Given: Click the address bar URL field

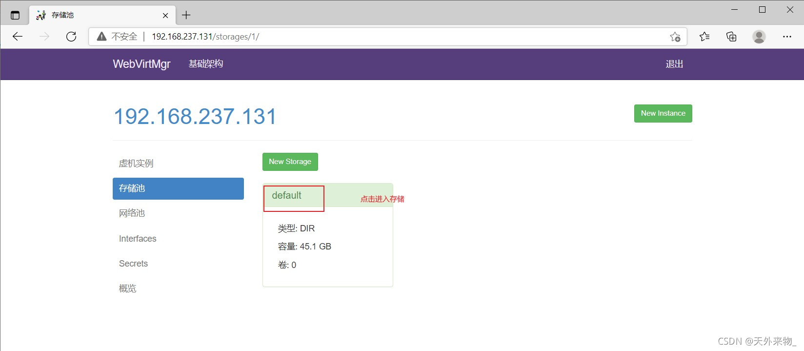Looking at the screenshot, I should click(388, 37).
